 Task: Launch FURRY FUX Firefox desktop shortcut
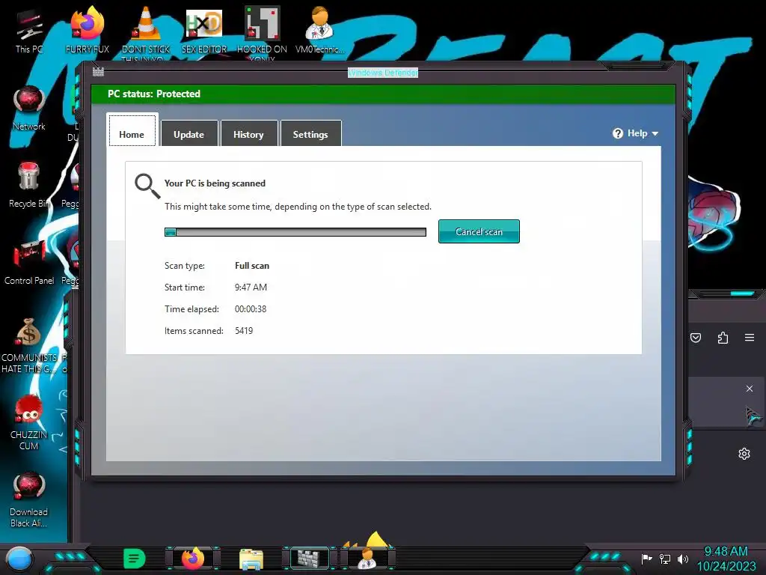point(88,31)
